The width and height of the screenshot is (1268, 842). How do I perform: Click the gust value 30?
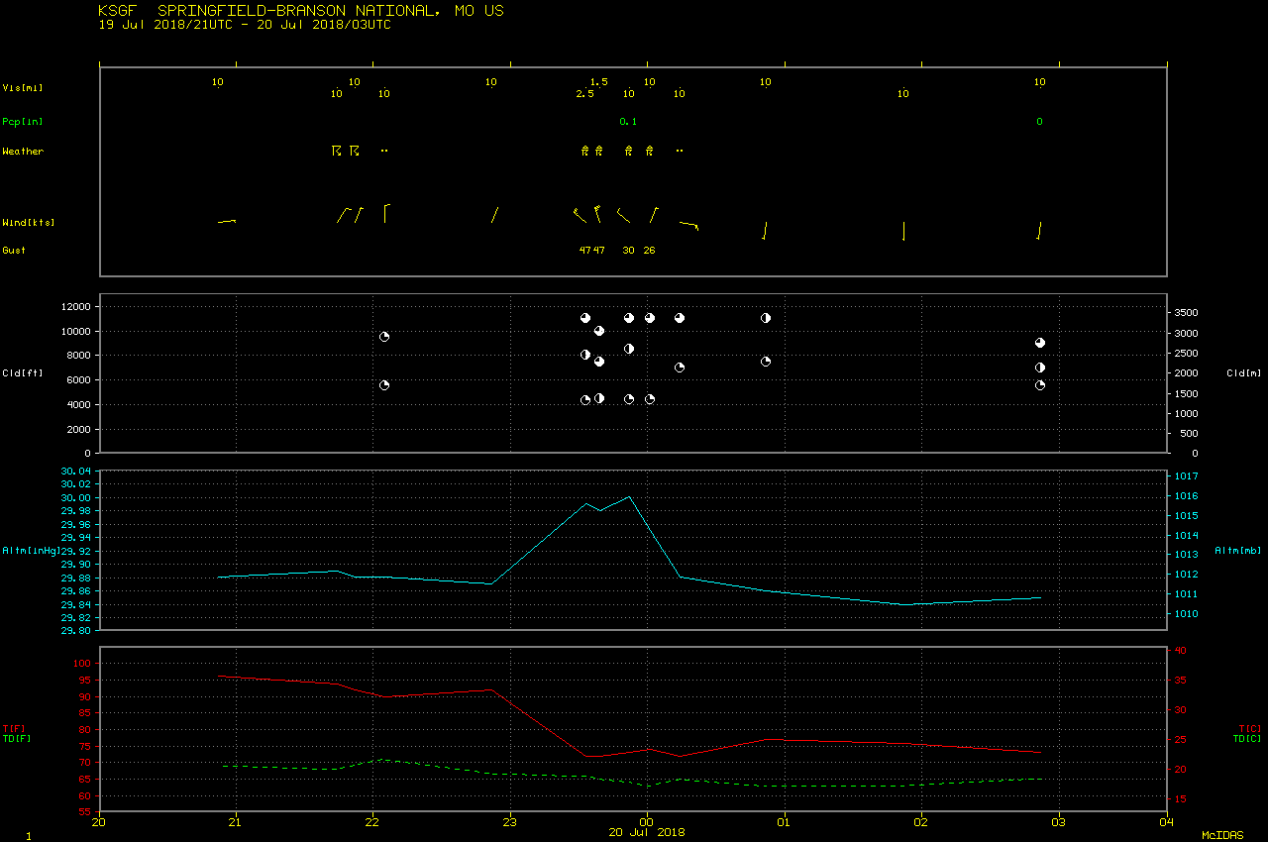pyautogui.click(x=628, y=251)
